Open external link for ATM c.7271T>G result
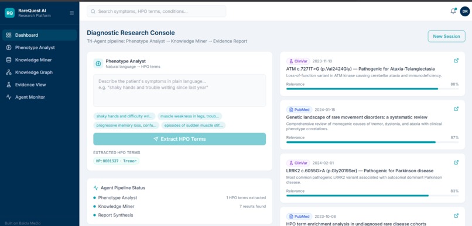This screenshot has height=226, width=472. [x=456, y=61]
